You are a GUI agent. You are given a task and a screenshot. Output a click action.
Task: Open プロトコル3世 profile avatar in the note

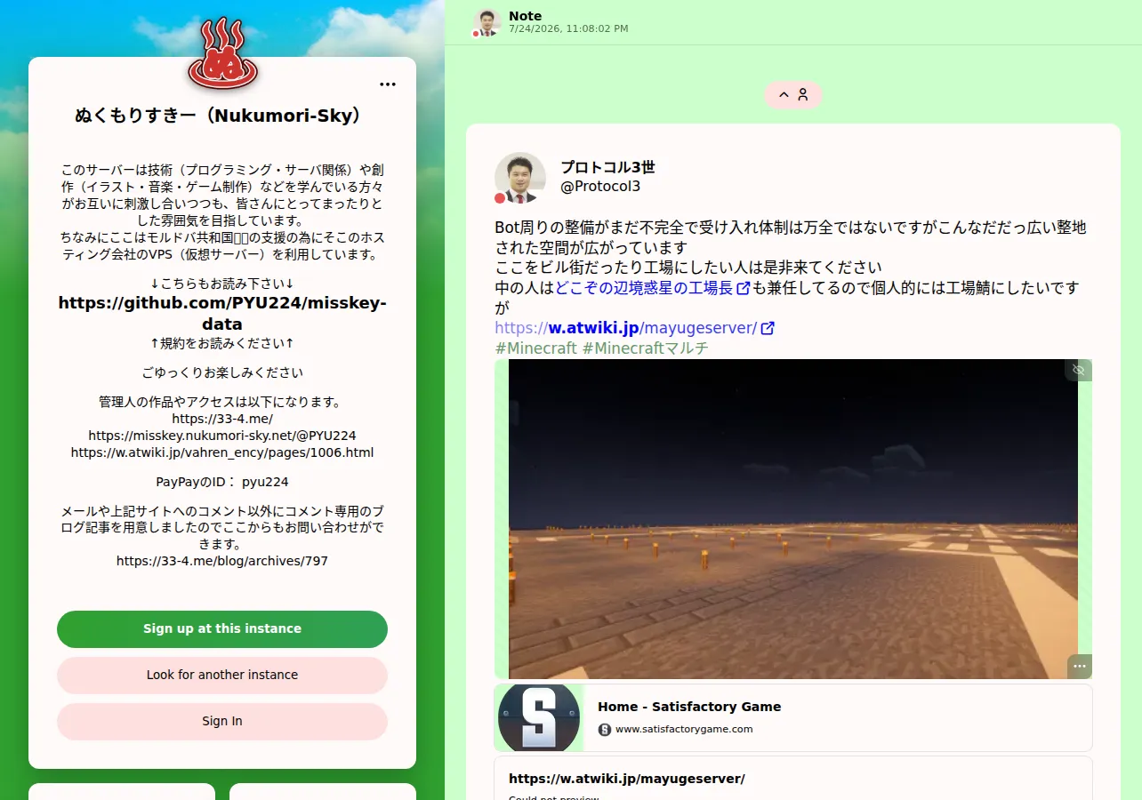coord(520,178)
